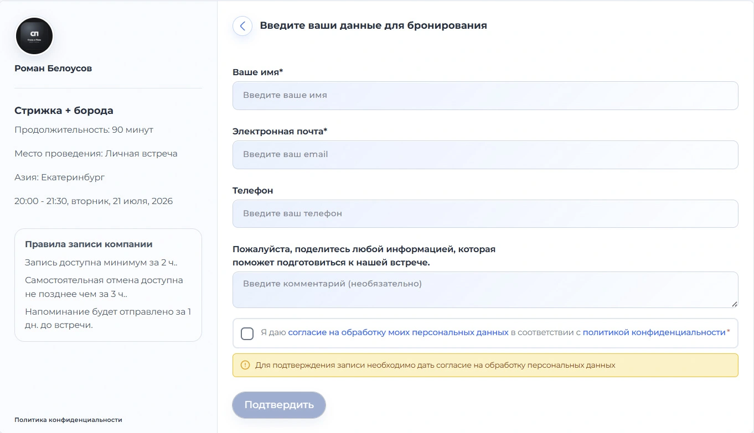The width and height of the screenshot is (754, 433).
Task: Click the yellow notice text about consent
Action: [x=435, y=366]
